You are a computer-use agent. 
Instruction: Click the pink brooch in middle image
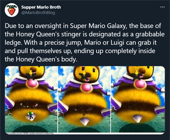pos(87,88)
